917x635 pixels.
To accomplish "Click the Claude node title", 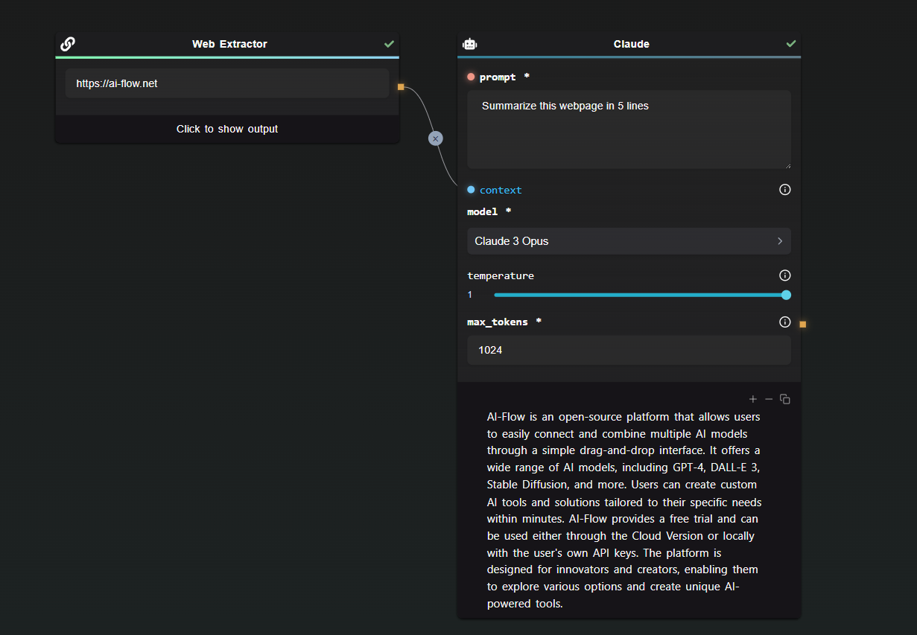I will coord(632,44).
